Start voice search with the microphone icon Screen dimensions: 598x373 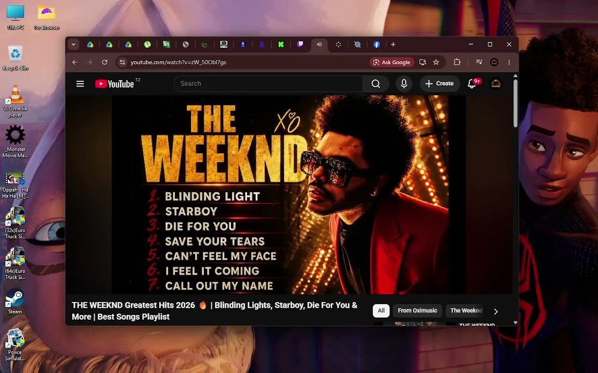coord(404,84)
